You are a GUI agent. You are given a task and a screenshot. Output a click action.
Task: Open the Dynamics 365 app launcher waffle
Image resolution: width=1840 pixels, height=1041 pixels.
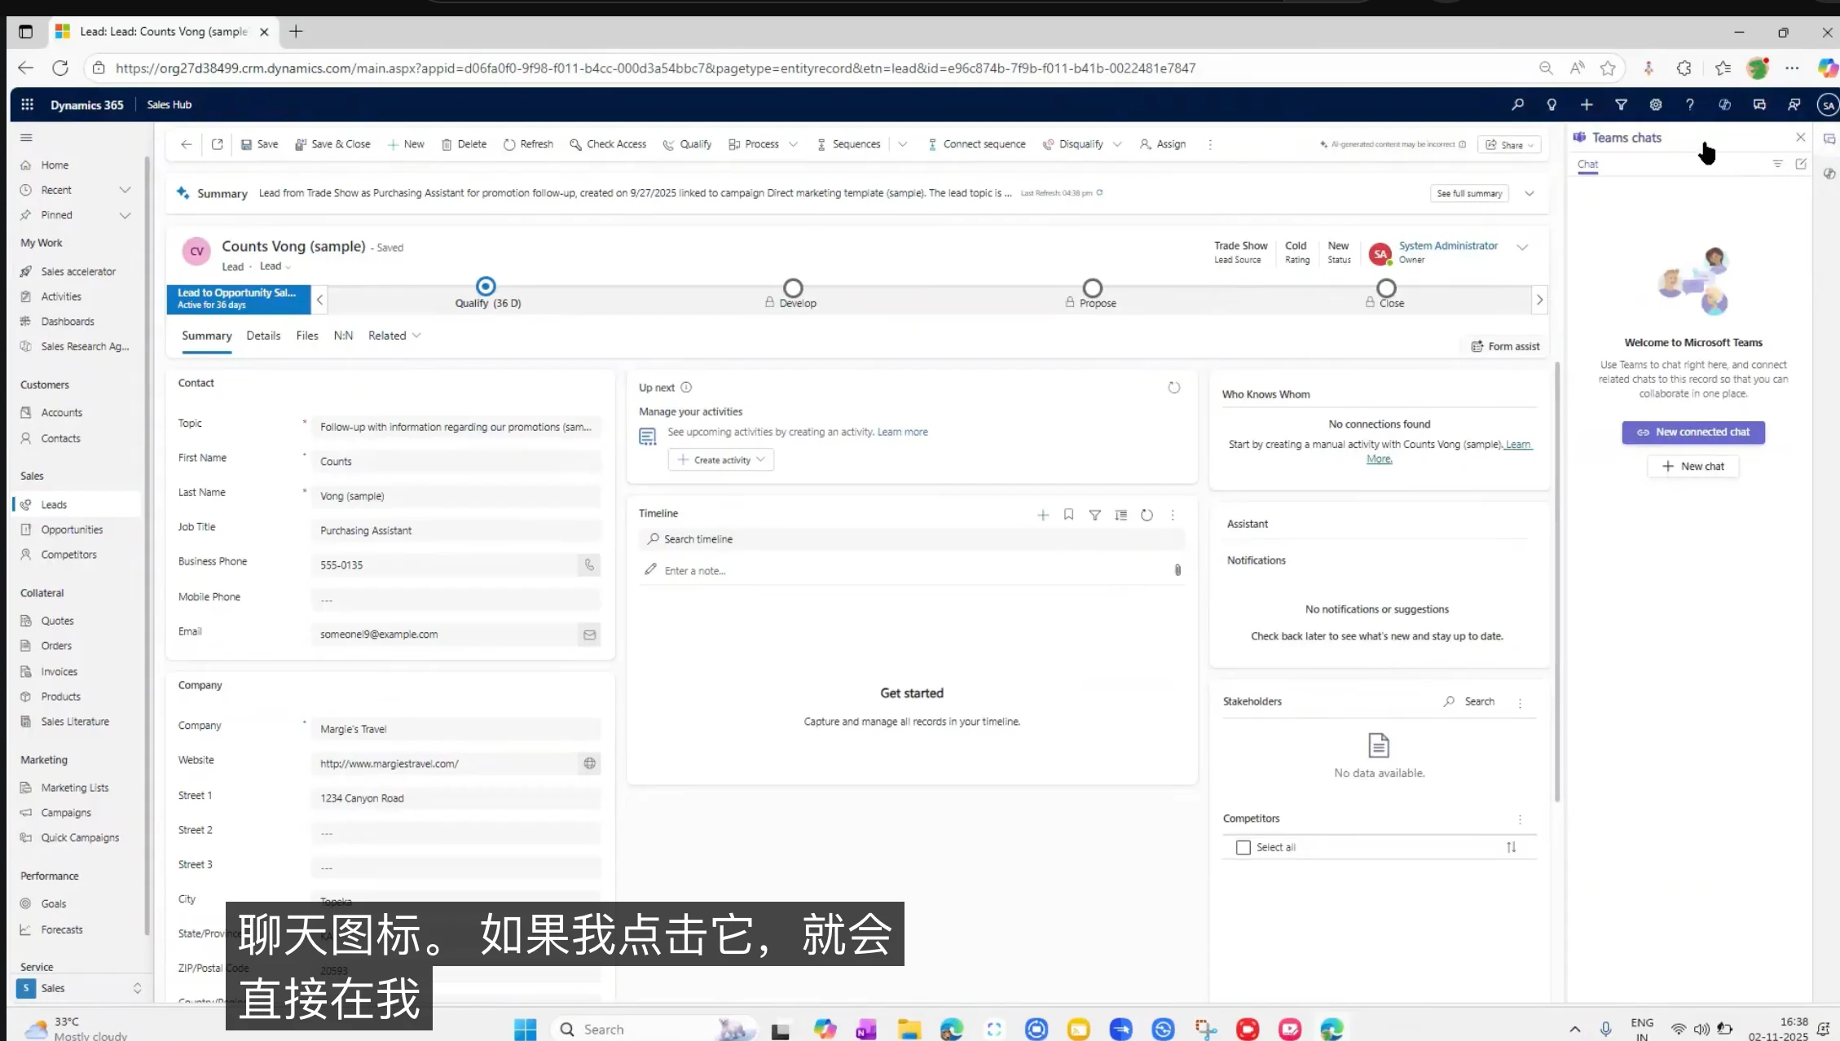(x=27, y=104)
